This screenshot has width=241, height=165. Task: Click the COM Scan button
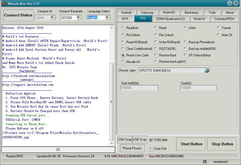[125, 140]
